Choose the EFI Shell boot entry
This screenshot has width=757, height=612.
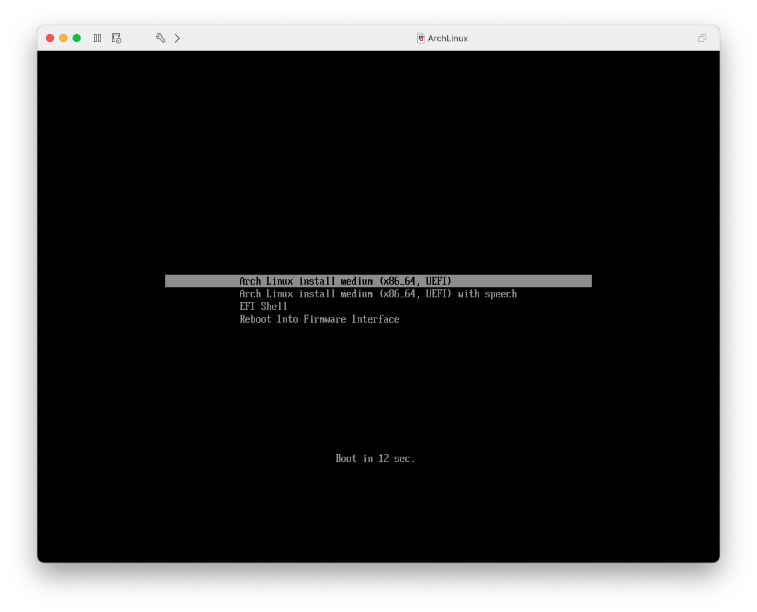(x=263, y=306)
